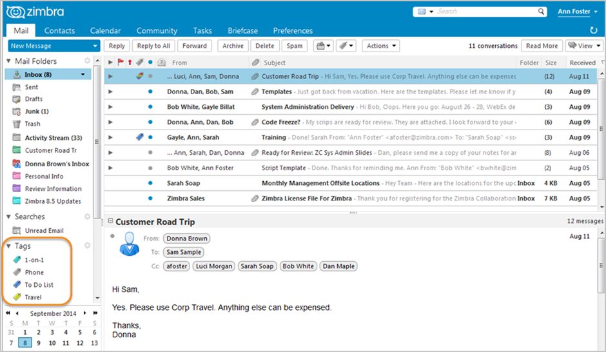Sort by read status column header
Viewport: 606px width, 352px height.
pyautogui.click(x=150, y=62)
